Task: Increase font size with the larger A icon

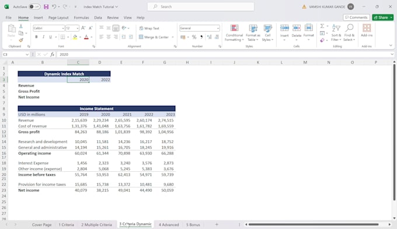Action: click(x=83, y=28)
